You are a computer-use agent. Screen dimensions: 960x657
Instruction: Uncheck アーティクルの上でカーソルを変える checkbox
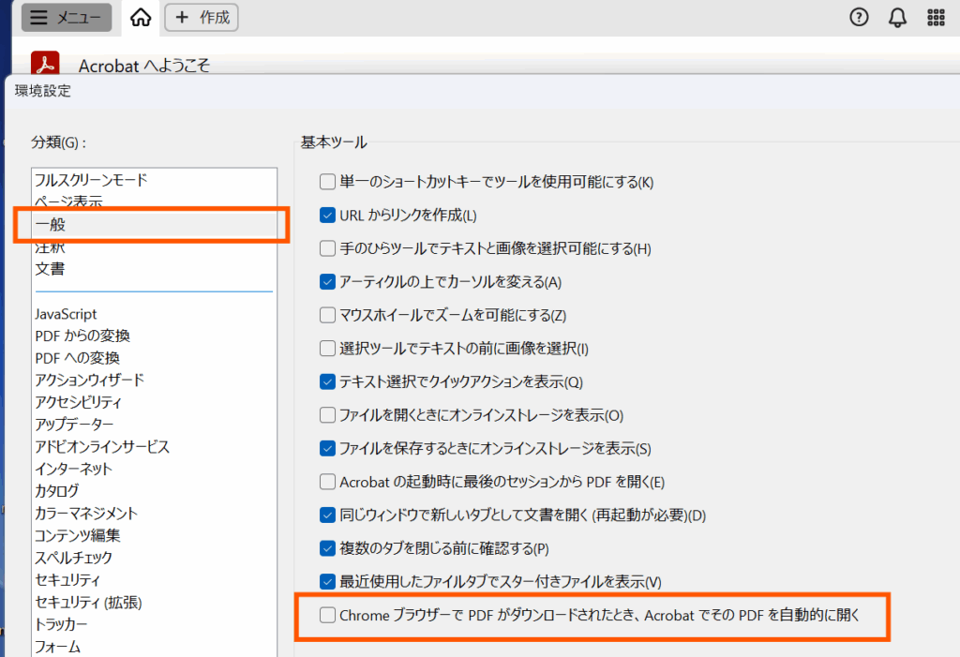tap(327, 282)
